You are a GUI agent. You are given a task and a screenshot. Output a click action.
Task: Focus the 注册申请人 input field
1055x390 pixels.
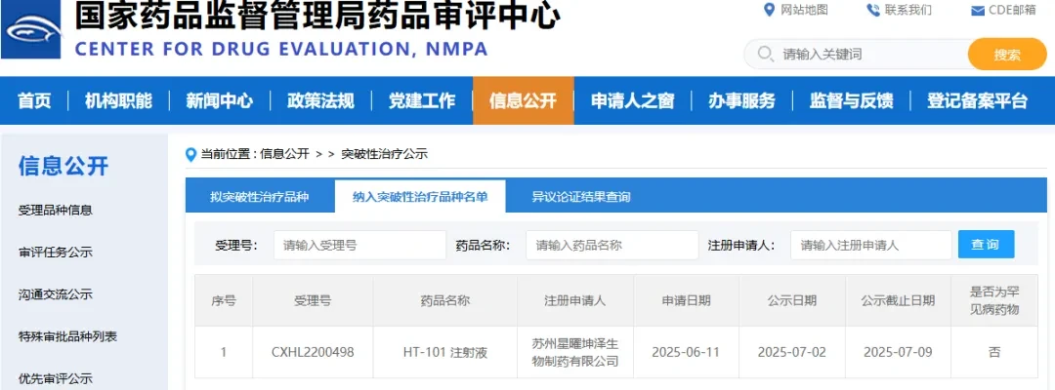point(870,245)
